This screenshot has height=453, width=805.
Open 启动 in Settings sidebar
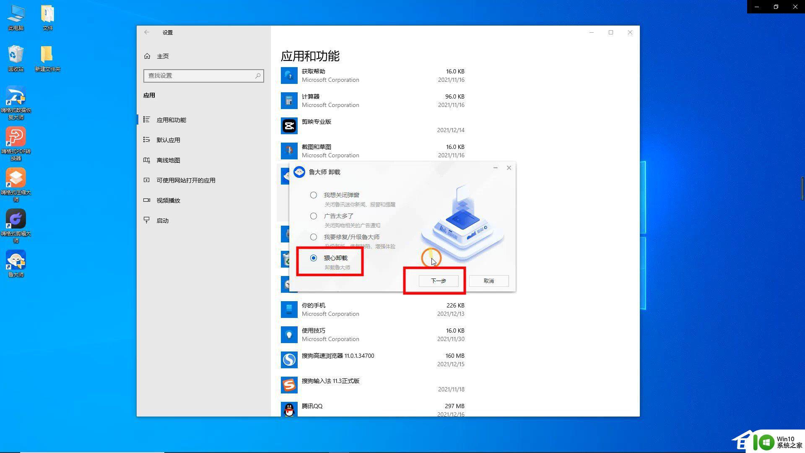point(203,221)
